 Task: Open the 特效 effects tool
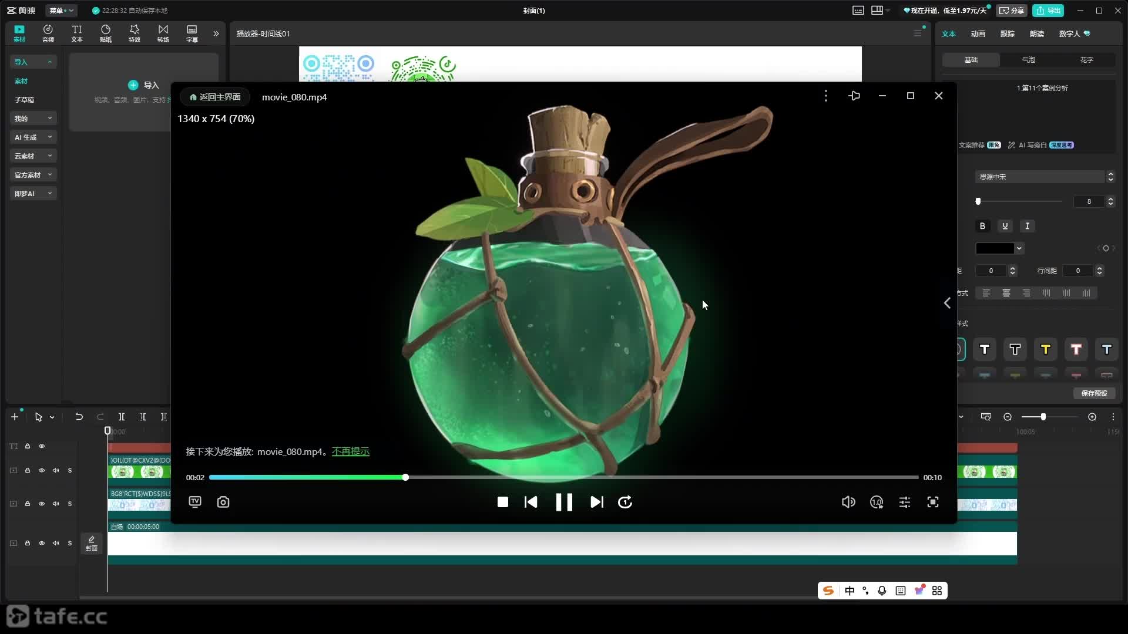[x=135, y=33]
